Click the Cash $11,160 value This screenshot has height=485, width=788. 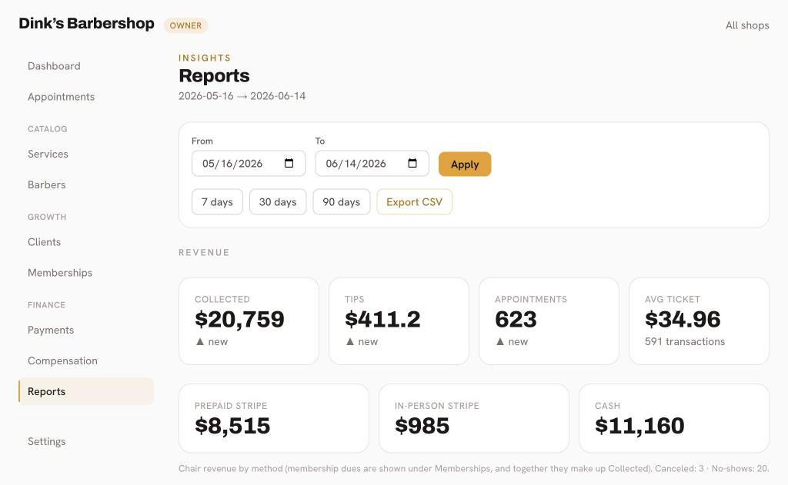point(639,426)
